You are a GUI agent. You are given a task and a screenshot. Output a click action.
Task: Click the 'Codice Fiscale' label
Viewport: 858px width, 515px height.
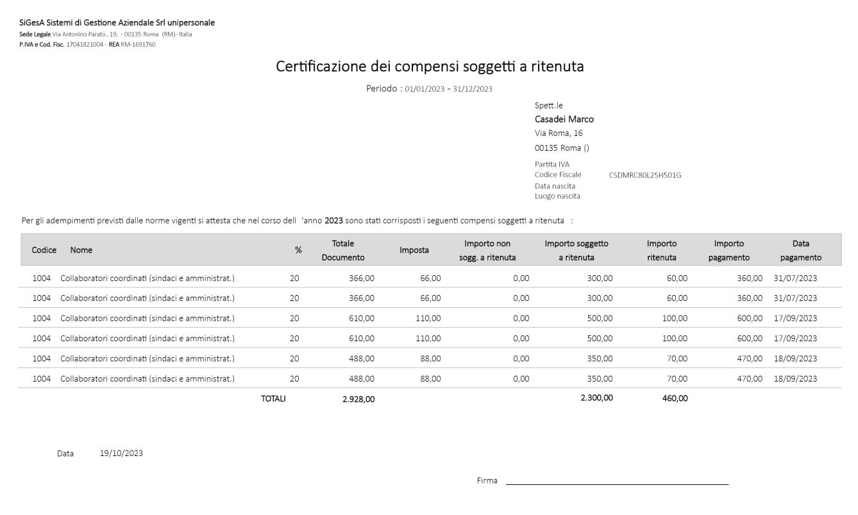tap(558, 174)
